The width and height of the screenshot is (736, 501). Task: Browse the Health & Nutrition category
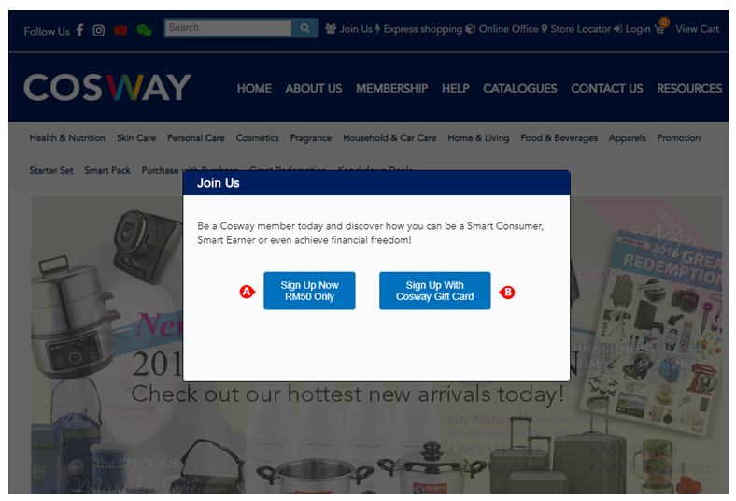[x=67, y=138]
